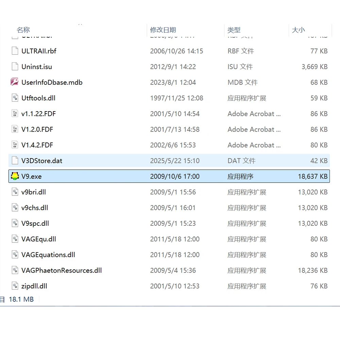Screen dimensions: 340x340
Task: Click the zipdll.dll file icon
Action: click(x=15, y=286)
